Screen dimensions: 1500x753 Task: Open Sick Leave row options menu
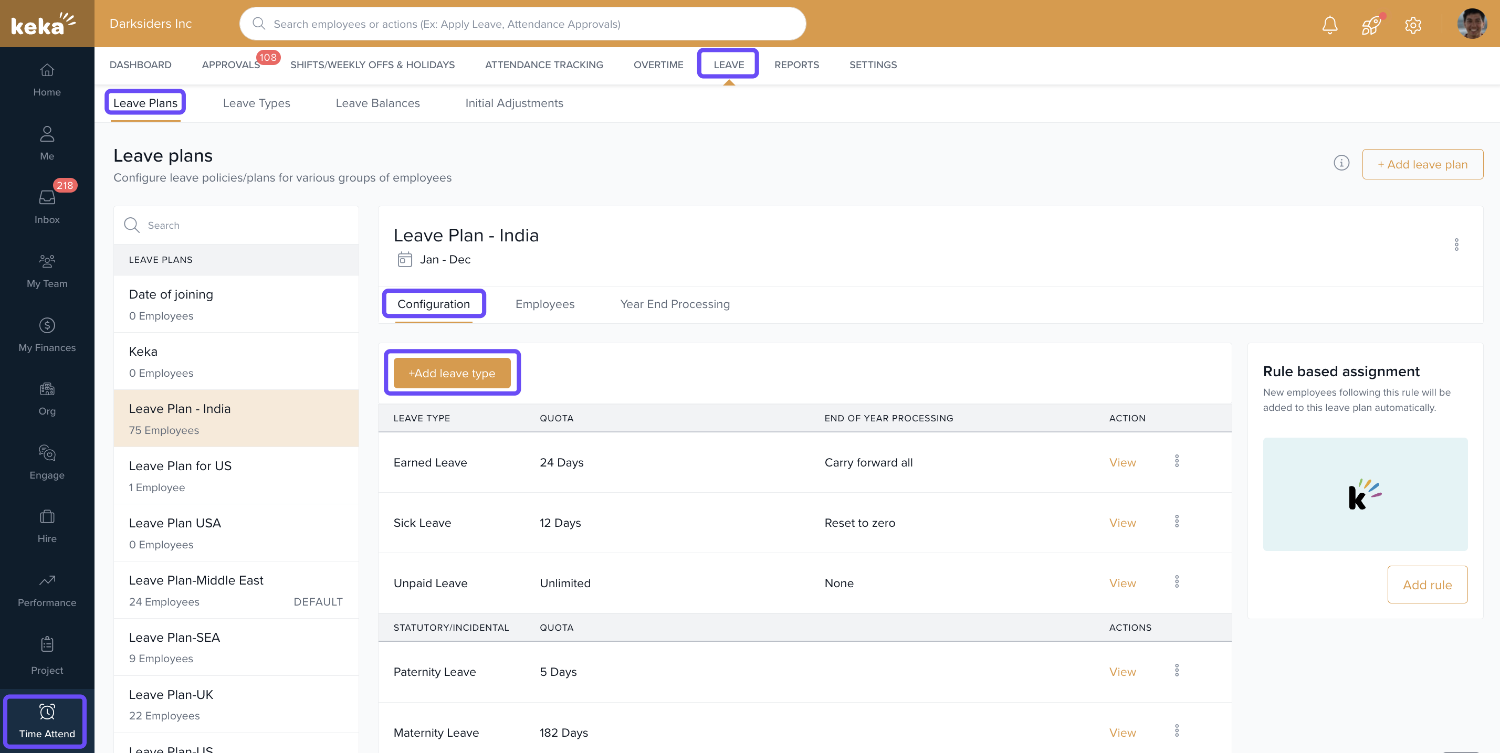click(1176, 522)
